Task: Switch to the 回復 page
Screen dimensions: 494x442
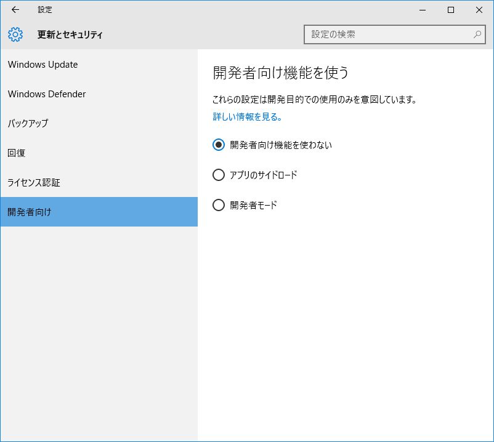Action: [17, 153]
